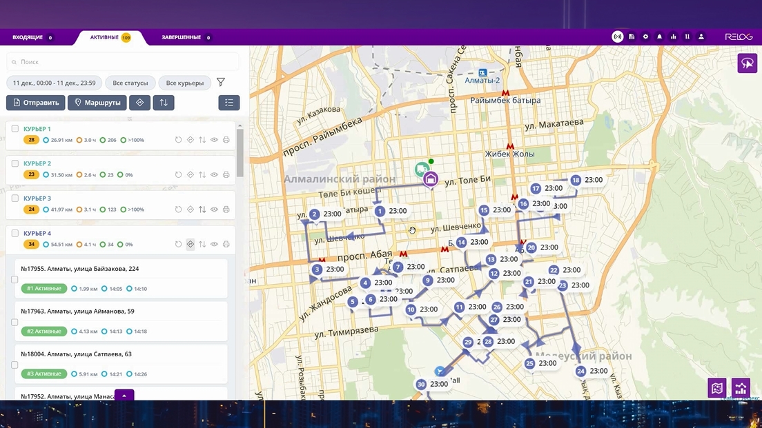Click the checklist button in the toolbar
762x428 pixels.
coord(229,103)
